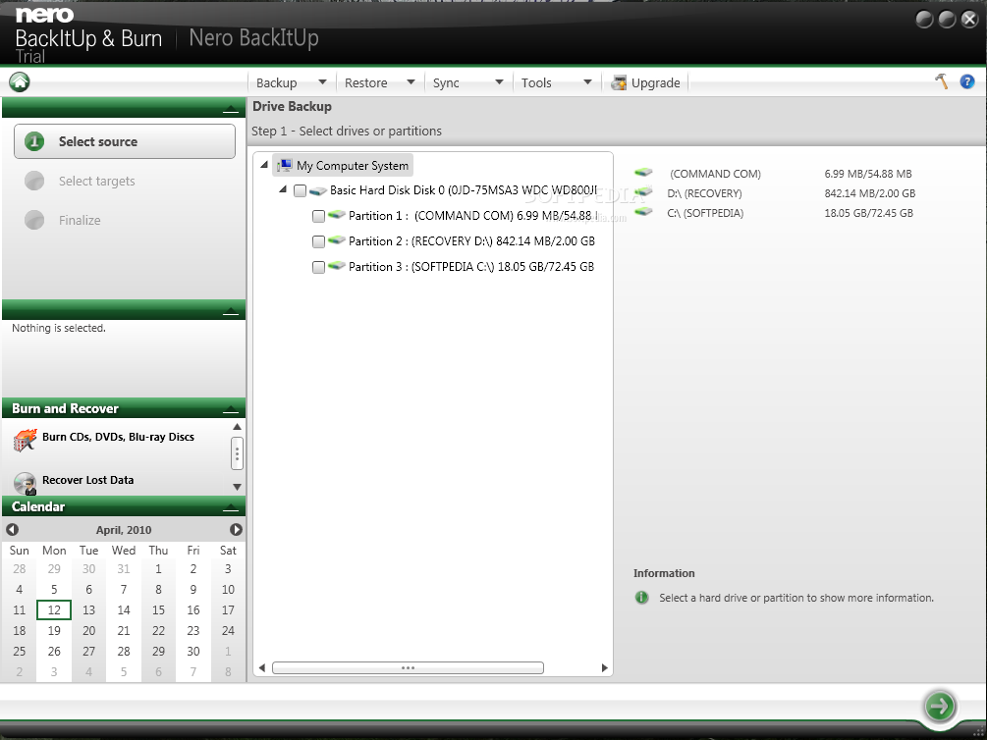Collapse the Burn and Recover panel
Image resolution: width=987 pixels, height=740 pixels.
pos(231,409)
